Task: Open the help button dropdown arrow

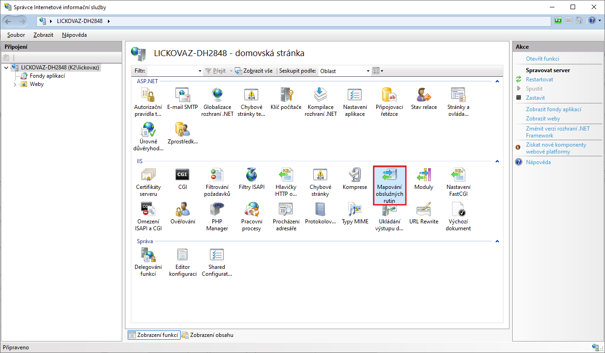Action: coord(599,21)
